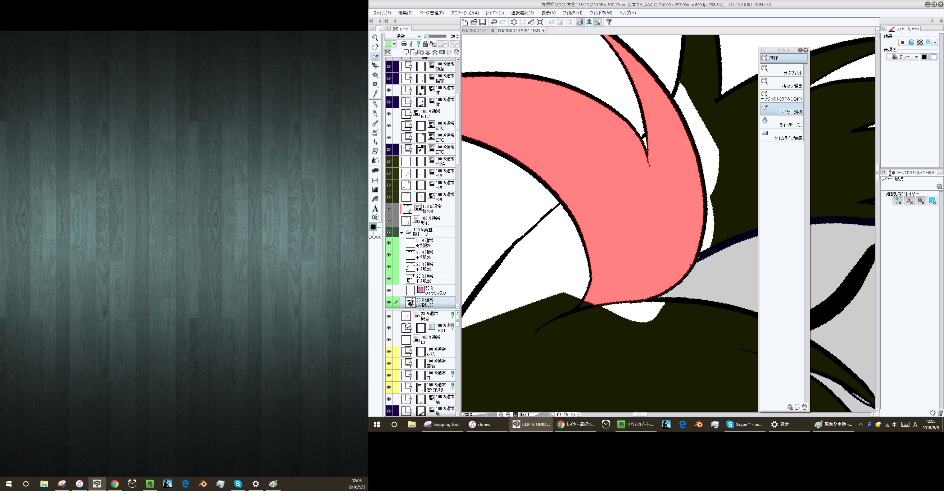Open the blending mode 通常 dropdown
This screenshot has height=491, width=944.
point(403,36)
